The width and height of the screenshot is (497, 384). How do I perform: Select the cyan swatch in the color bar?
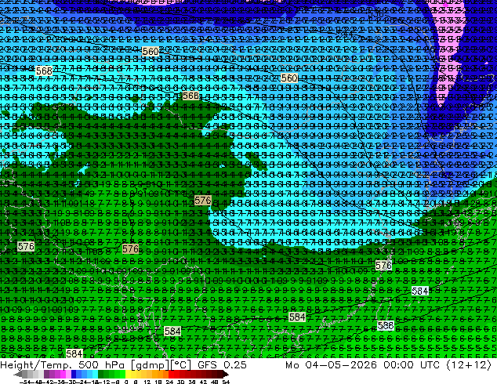(x=96, y=375)
